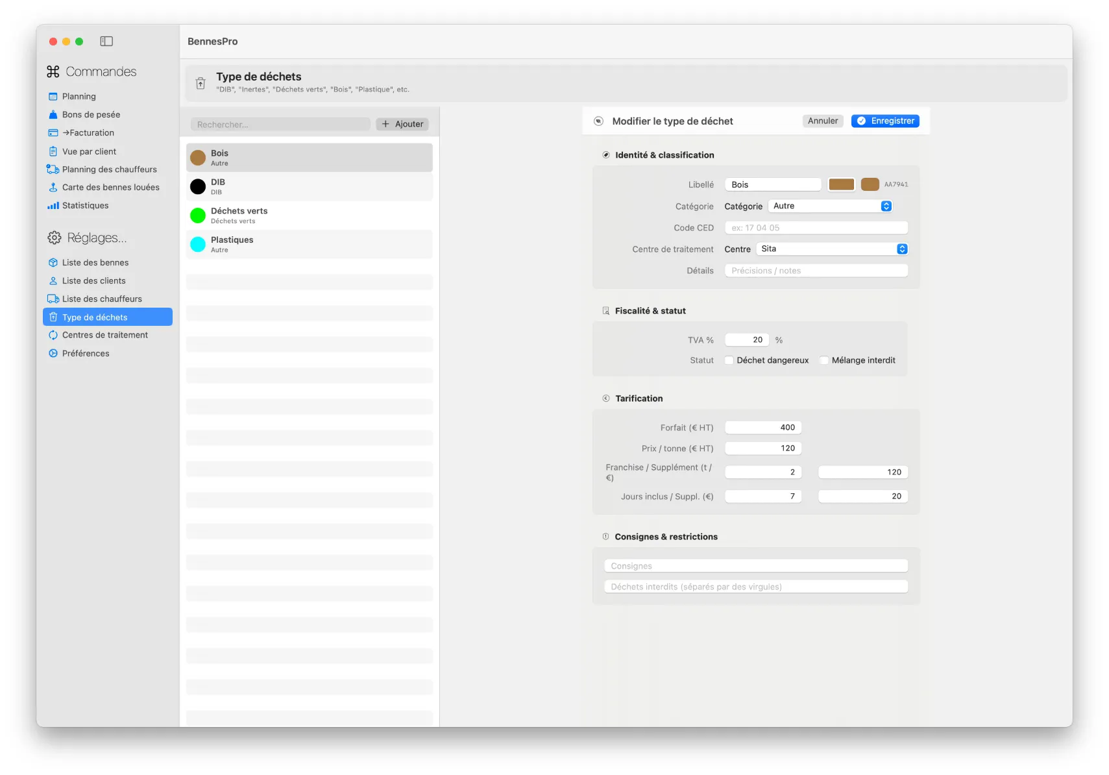Check the Mélange interdit option

[x=824, y=361]
